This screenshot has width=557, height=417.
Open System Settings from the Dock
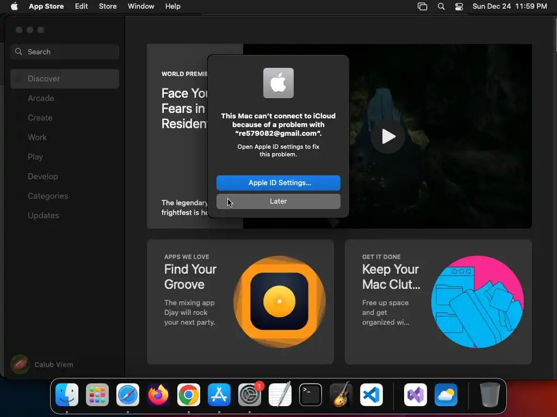click(x=250, y=395)
